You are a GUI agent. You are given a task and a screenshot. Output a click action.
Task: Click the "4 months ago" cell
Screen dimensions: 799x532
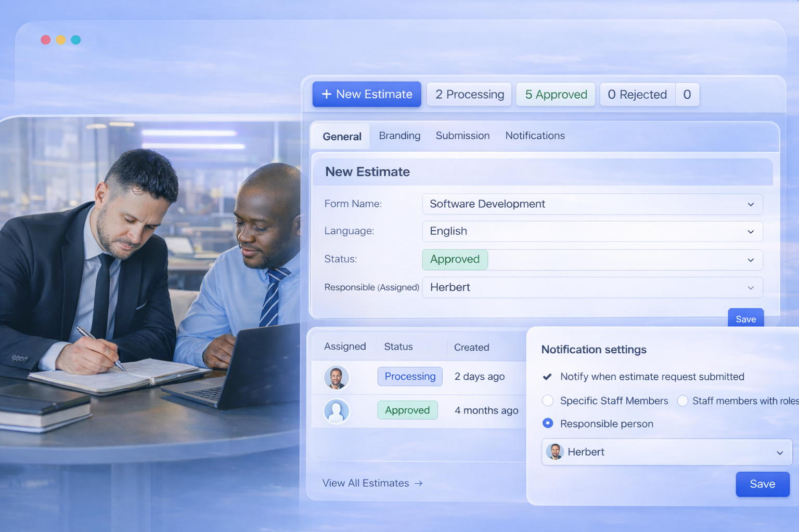coord(486,410)
